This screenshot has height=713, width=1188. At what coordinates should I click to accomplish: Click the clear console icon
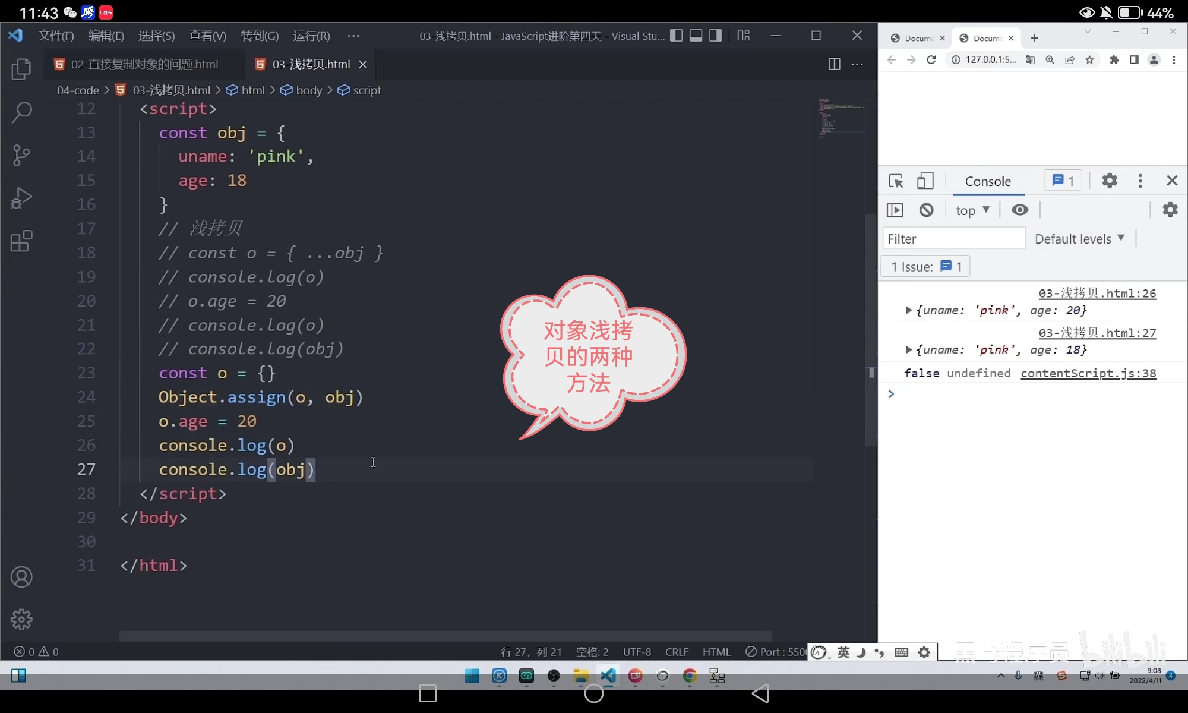(926, 210)
